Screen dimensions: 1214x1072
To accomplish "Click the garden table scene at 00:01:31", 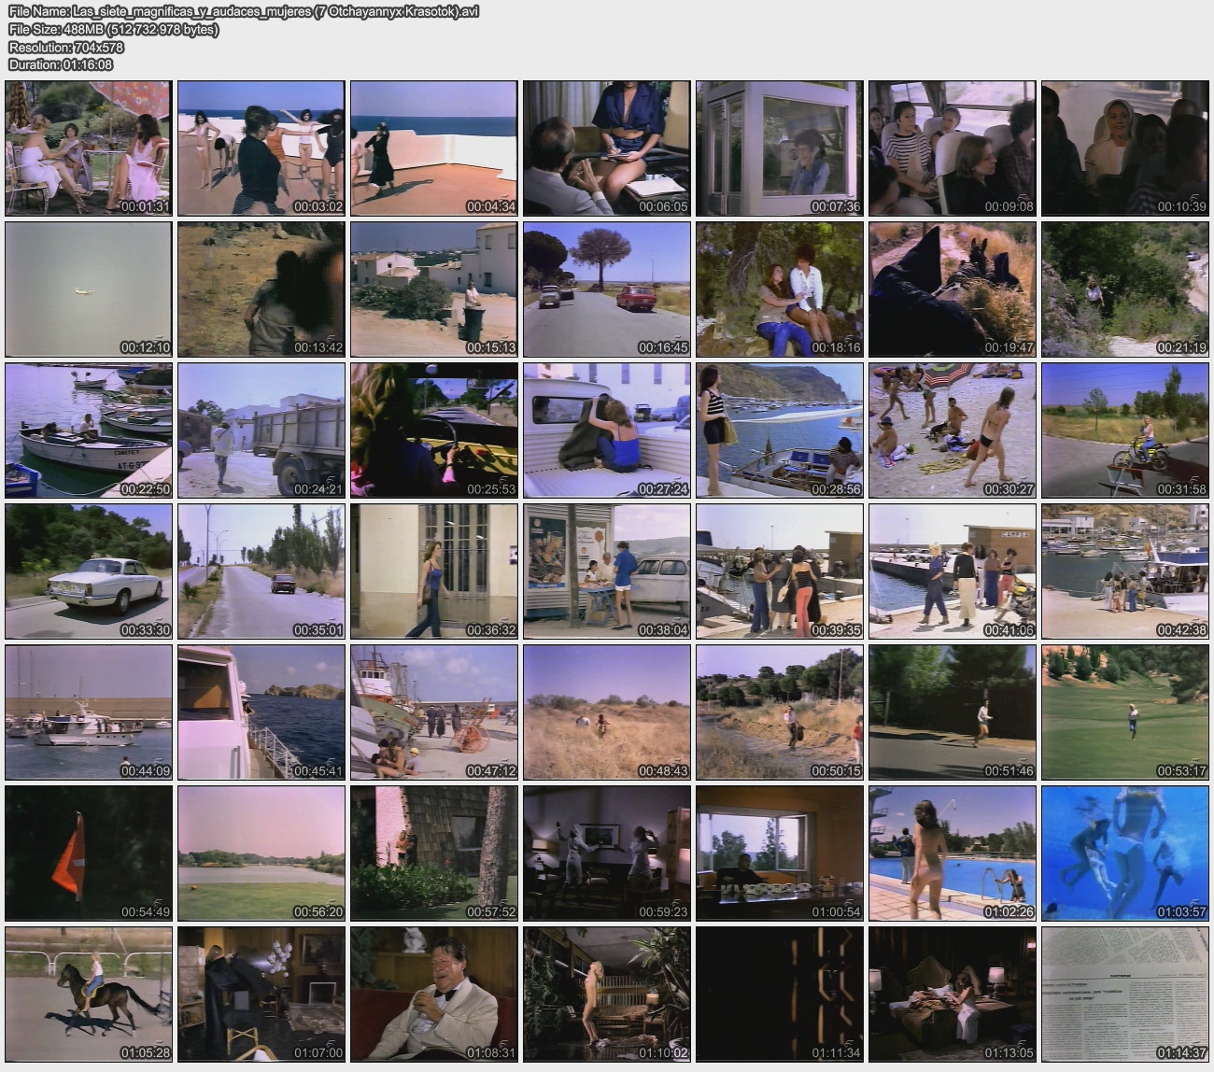I will [89, 148].
